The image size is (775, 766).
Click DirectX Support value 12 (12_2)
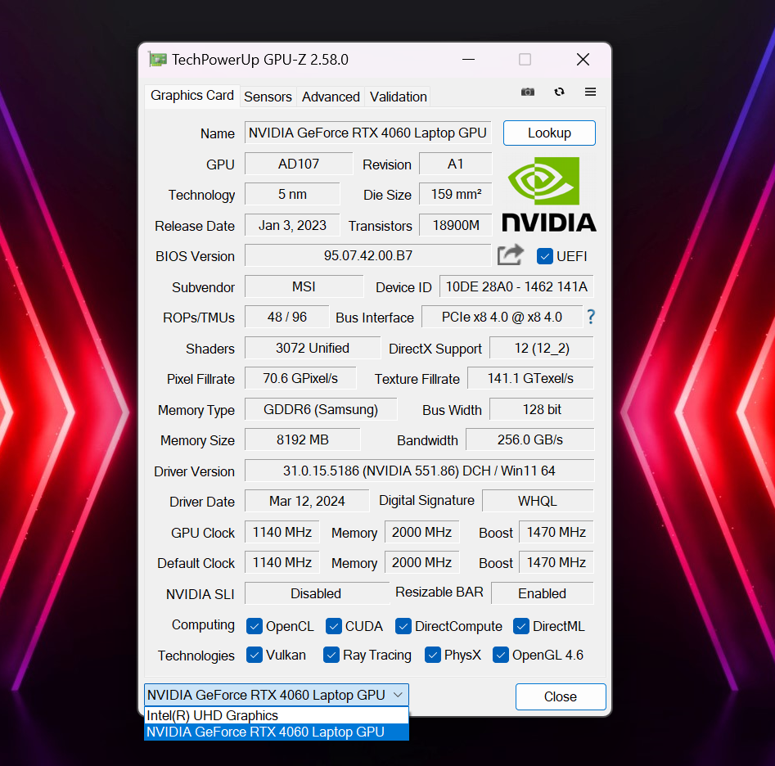(x=542, y=348)
